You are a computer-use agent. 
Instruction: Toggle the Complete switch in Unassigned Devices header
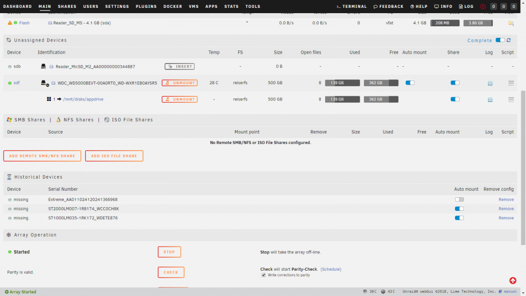point(500,40)
